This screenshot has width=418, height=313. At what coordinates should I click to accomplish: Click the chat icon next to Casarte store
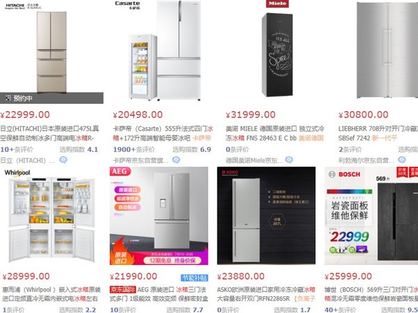(176, 160)
